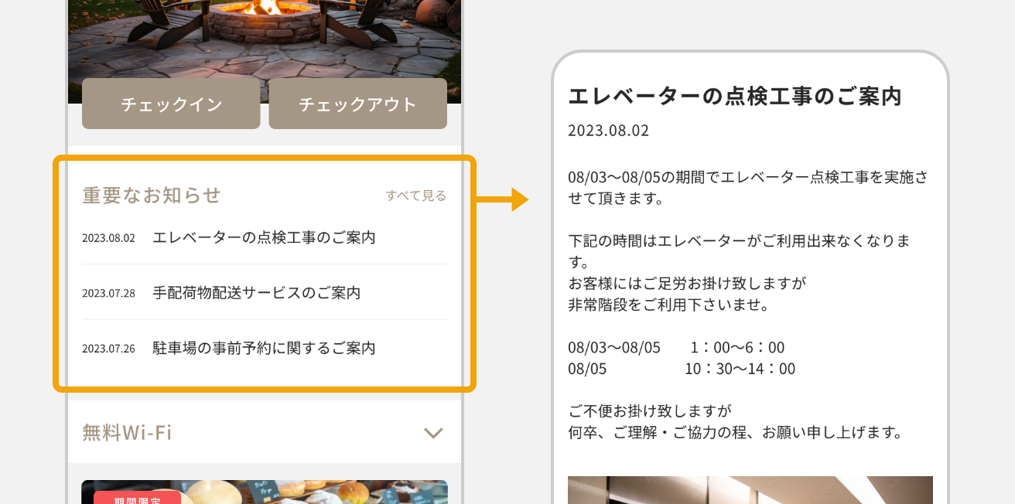Click the 2023.07.28 date in notices
1015x504 pixels.
coord(108,294)
